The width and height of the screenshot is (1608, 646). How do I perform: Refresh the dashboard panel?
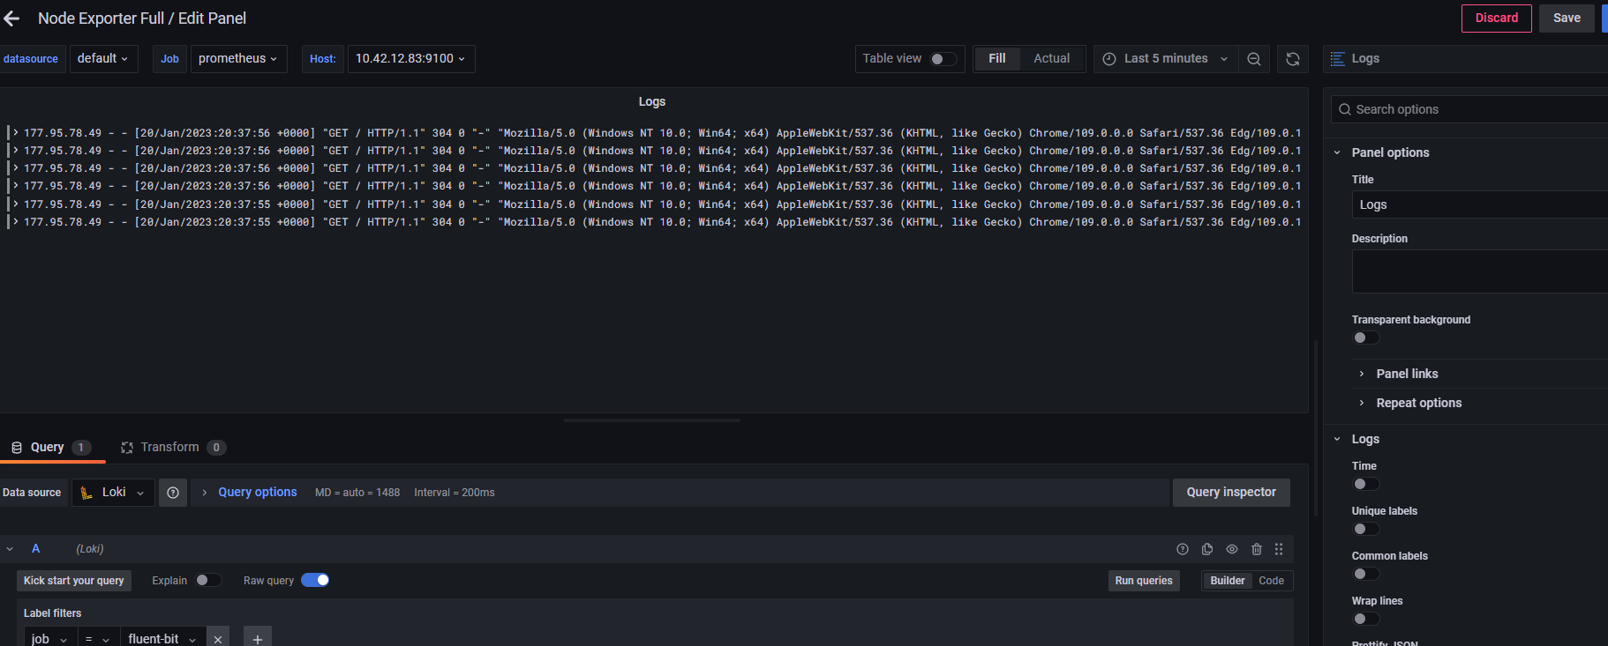pyautogui.click(x=1293, y=59)
